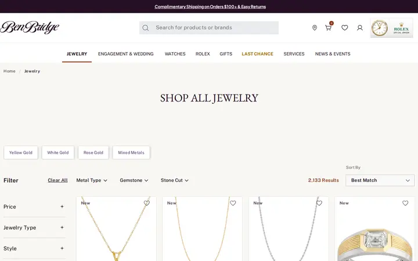Open the Gemstone dropdown

[134, 180]
